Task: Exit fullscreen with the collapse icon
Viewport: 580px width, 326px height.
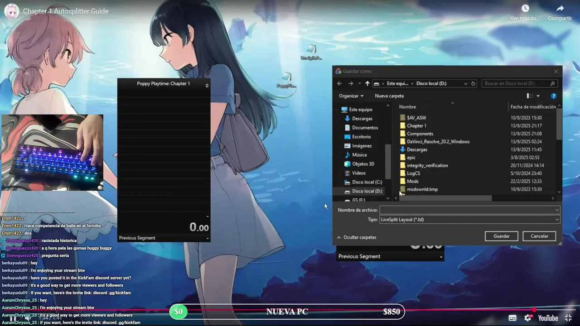Action: [569, 318]
